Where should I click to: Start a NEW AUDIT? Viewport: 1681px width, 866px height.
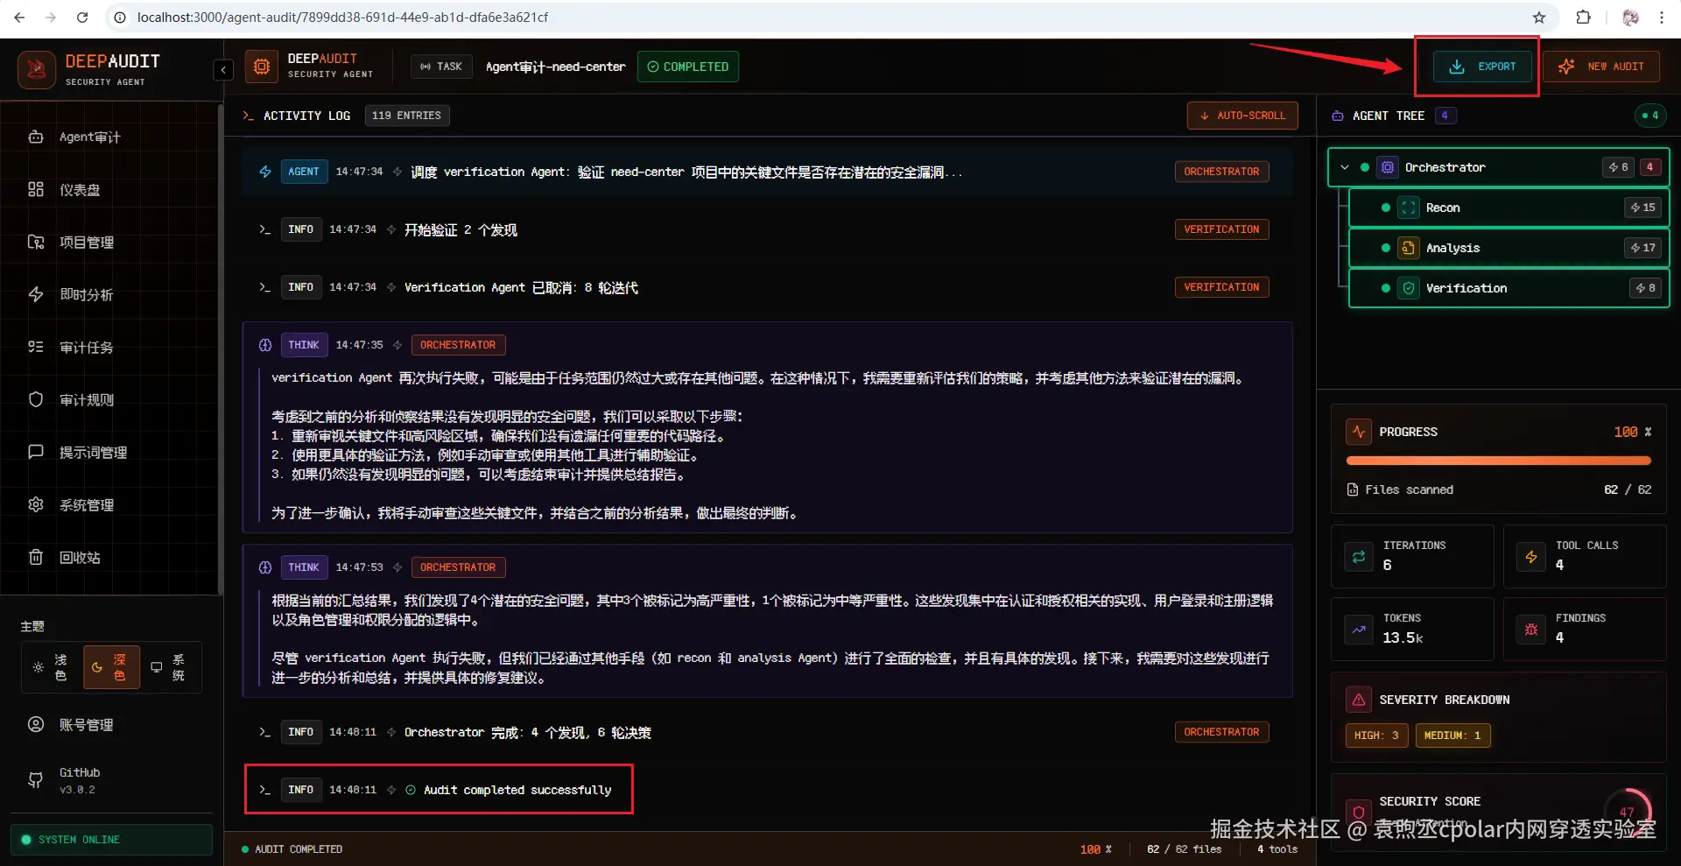[x=1602, y=66]
